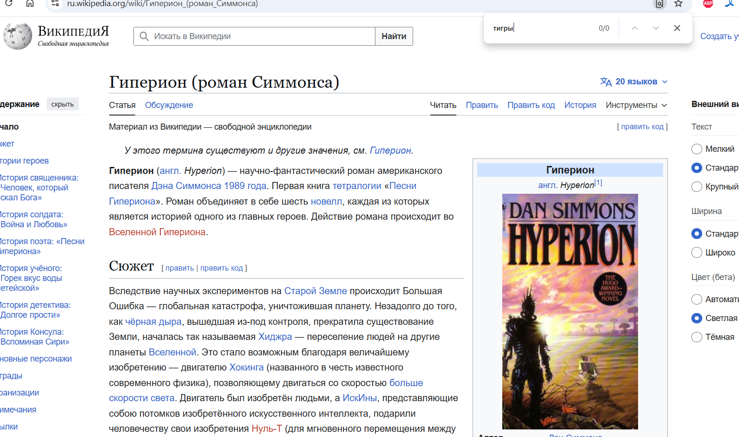This screenshot has width=739, height=437.
Task: Open the 'новелл' link
Action: tap(326, 201)
